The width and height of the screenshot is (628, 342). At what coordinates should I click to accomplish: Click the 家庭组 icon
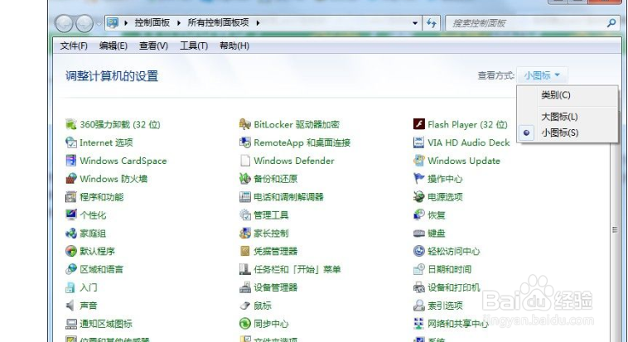coord(71,233)
